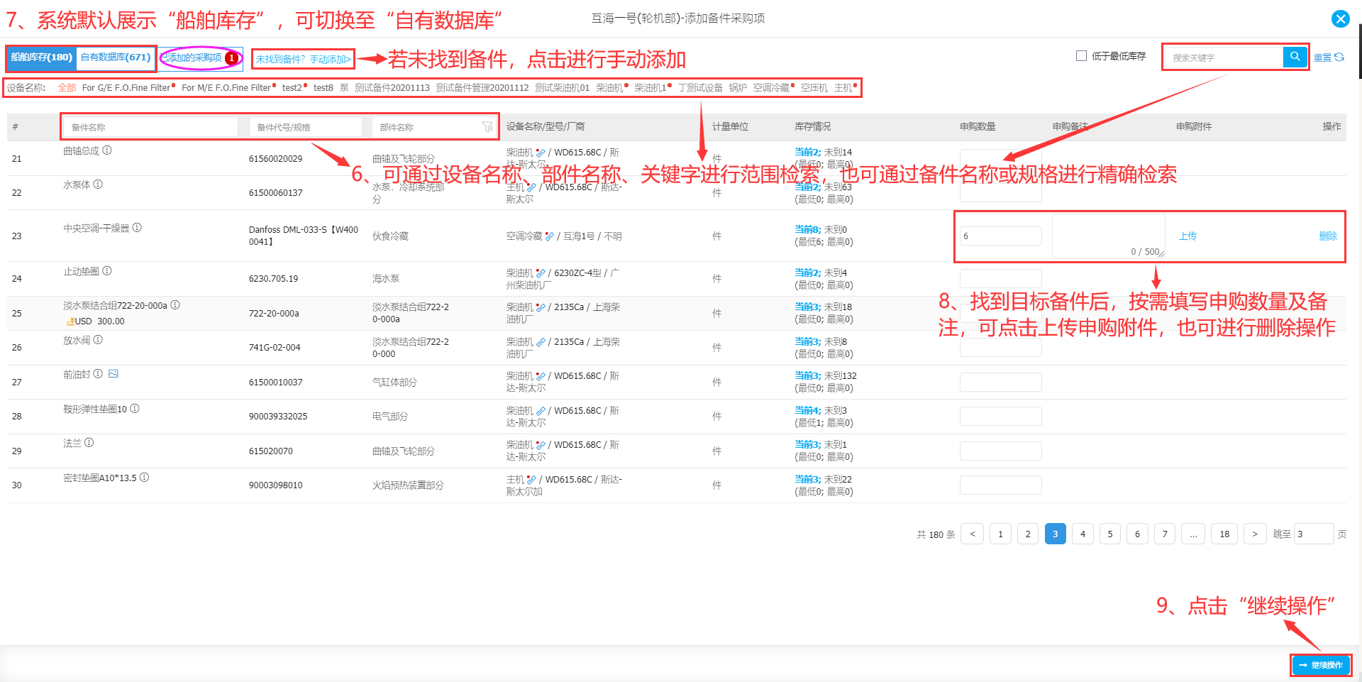Filter equipment by test2
The image size is (1362, 682).
292,88
